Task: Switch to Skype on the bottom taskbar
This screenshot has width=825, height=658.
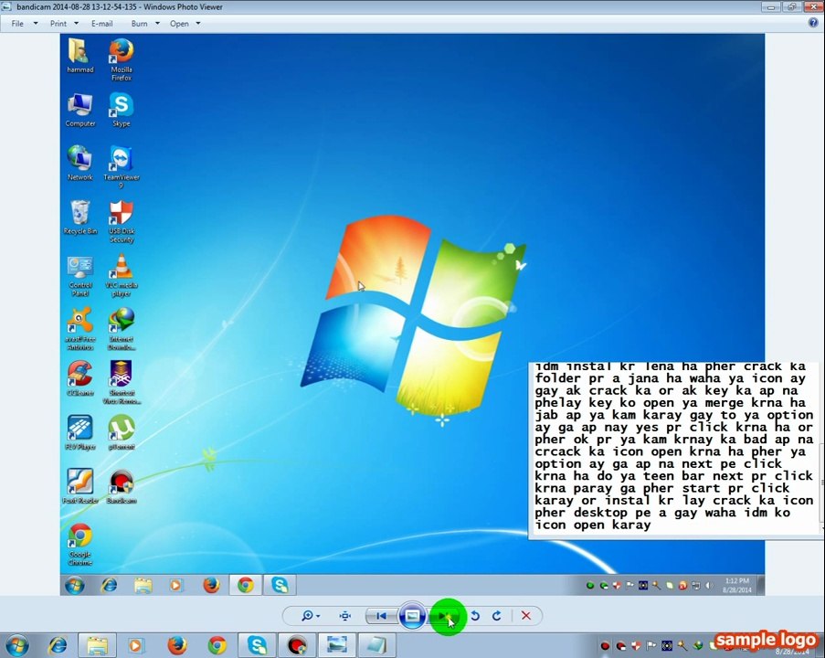Action: pyautogui.click(x=258, y=645)
